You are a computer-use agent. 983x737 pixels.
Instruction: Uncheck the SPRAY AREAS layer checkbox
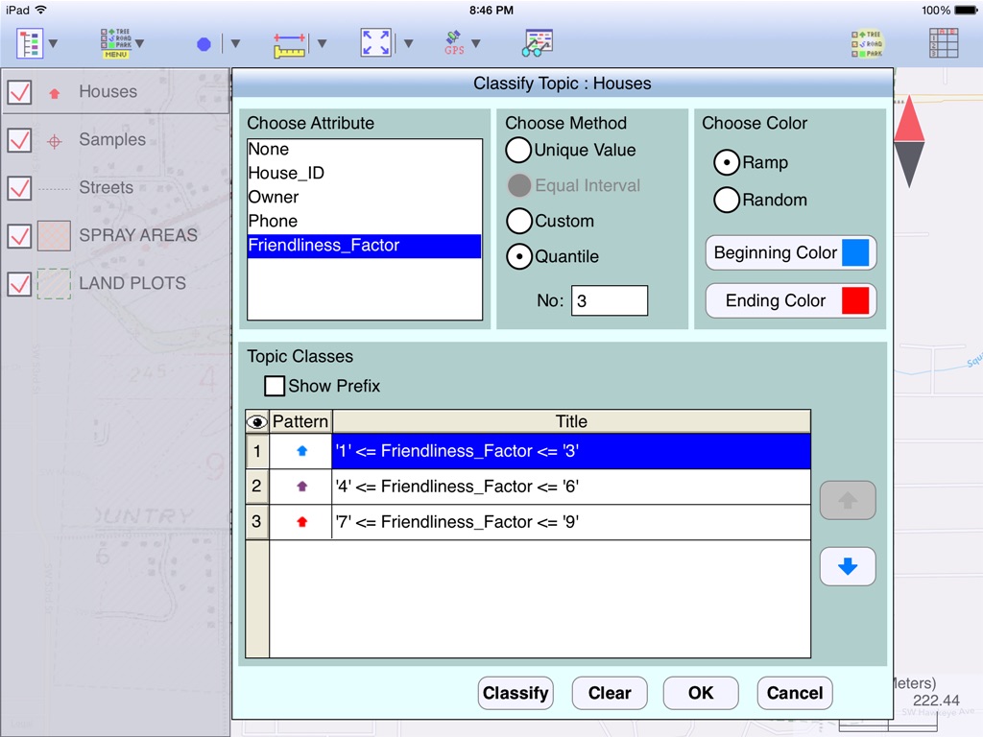click(19, 236)
